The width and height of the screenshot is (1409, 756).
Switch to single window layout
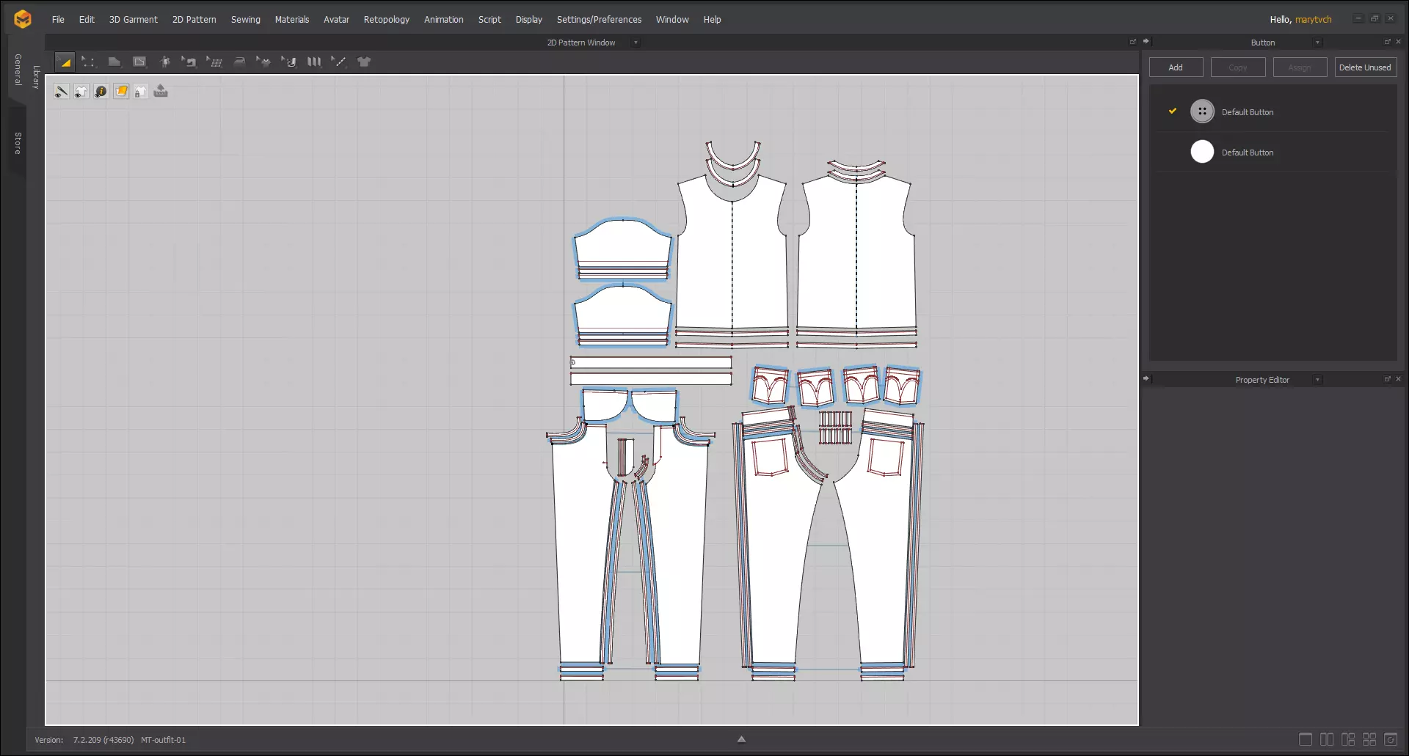pos(1306,740)
